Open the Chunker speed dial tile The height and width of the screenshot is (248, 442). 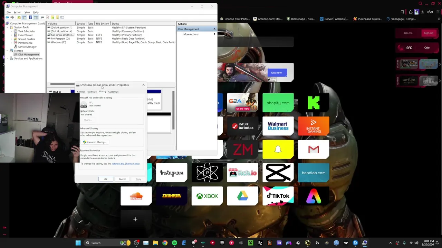point(172,196)
